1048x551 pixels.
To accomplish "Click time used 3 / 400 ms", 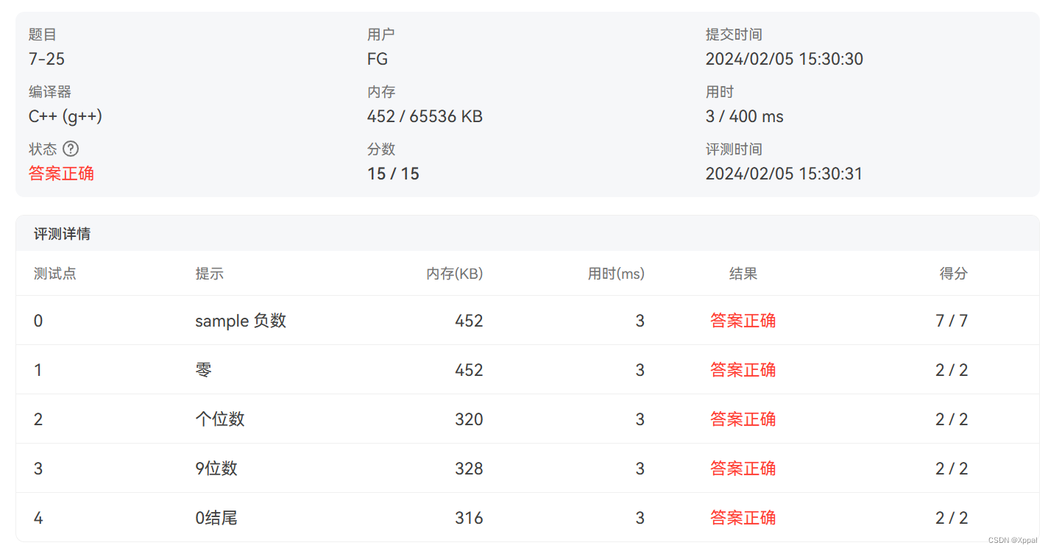I will pyautogui.click(x=745, y=116).
